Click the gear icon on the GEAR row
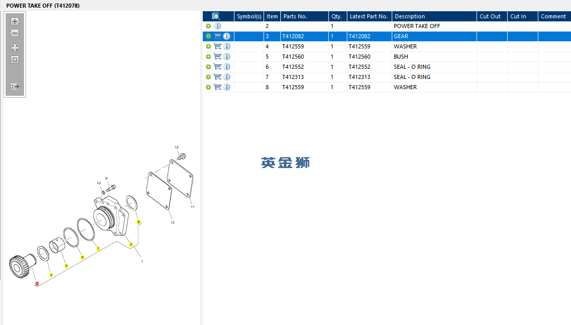Image resolution: width=571 pixels, height=325 pixels. (208, 36)
